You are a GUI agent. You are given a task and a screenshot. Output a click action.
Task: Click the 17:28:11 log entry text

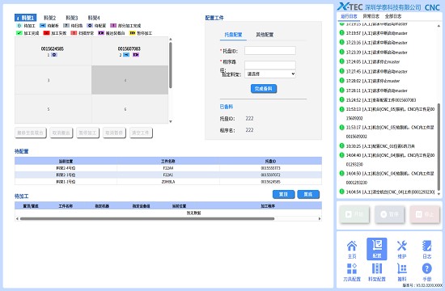click(x=377, y=91)
